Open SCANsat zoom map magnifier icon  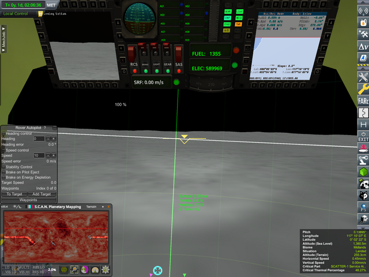pos(74,269)
